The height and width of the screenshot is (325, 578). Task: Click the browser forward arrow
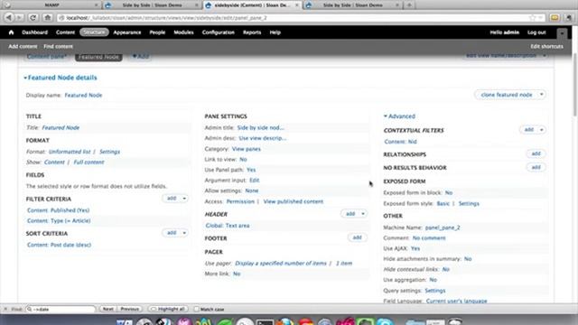20,17
